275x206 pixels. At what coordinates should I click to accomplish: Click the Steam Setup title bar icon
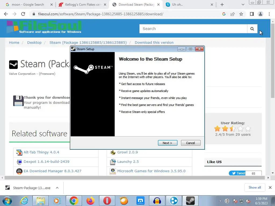point(73,49)
